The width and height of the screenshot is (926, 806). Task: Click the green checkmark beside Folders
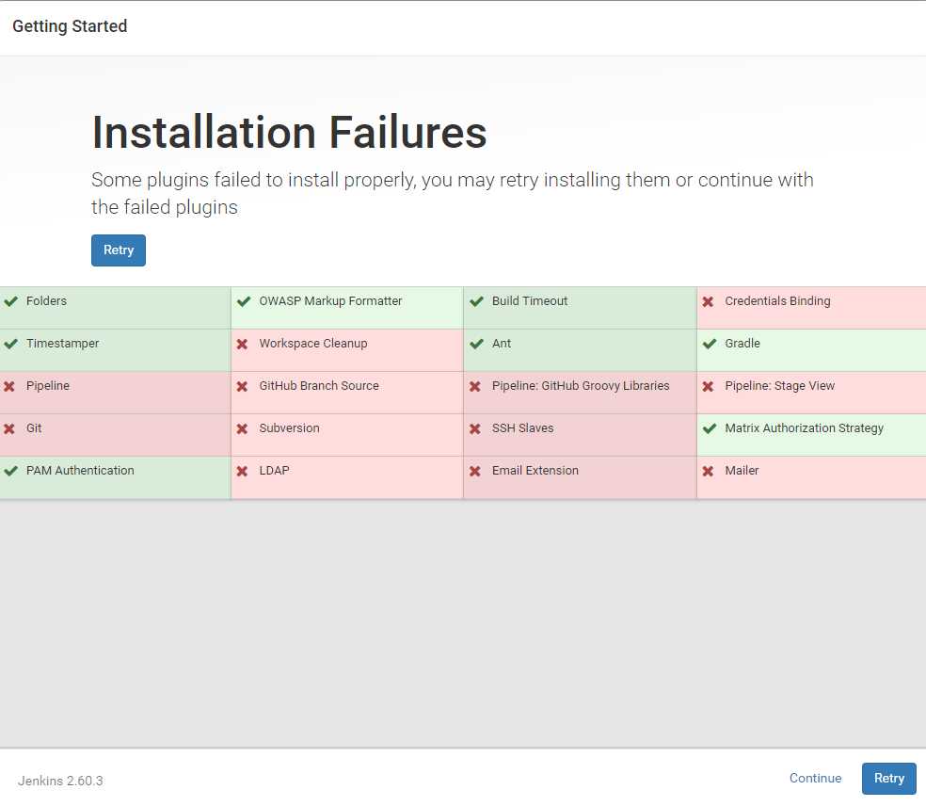(x=10, y=301)
